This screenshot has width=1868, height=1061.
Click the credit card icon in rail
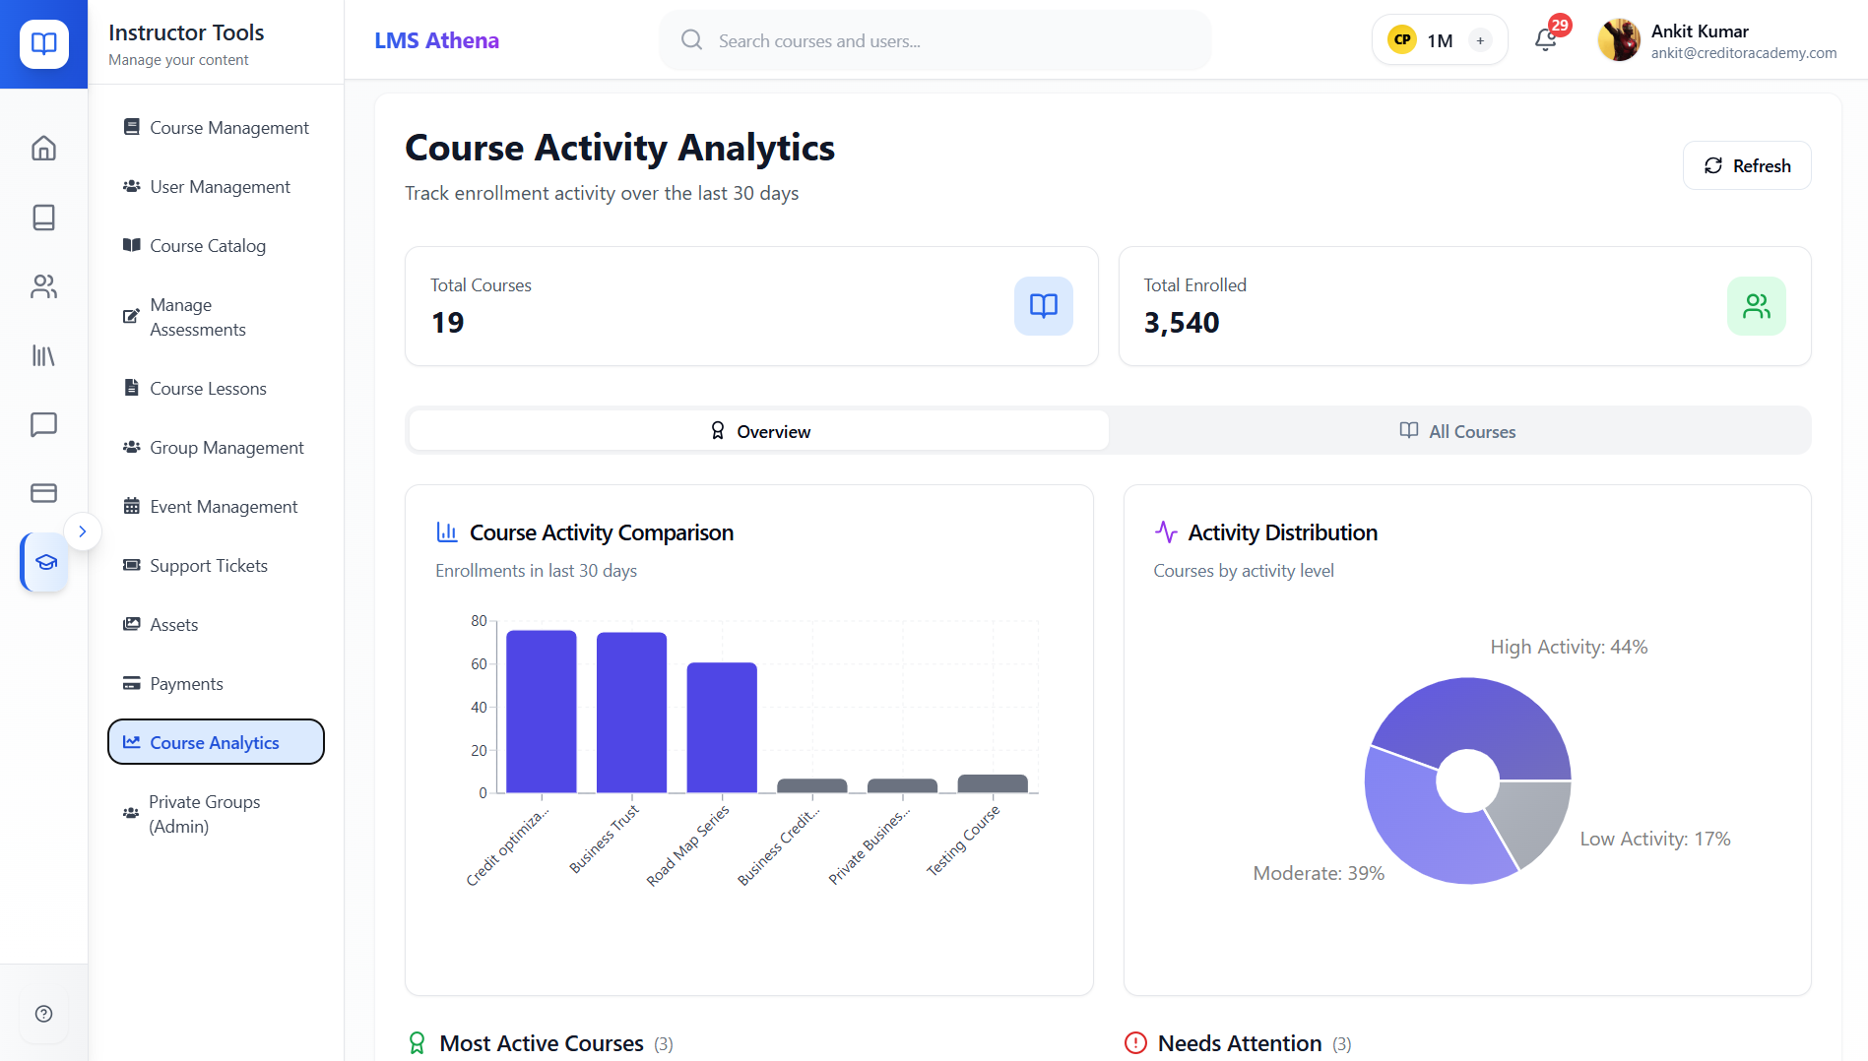click(43, 493)
